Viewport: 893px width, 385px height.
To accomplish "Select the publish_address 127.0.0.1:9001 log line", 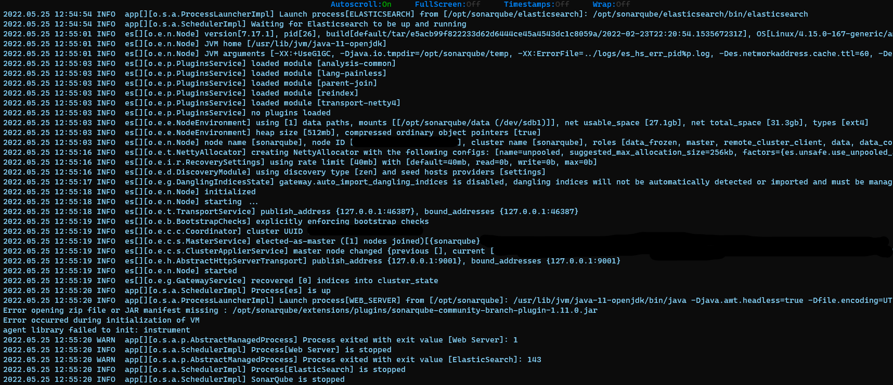I will pyautogui.click(x=312, y=260).
